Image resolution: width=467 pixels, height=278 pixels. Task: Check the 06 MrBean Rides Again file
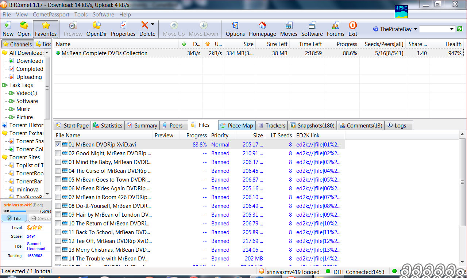pos(58,188)
